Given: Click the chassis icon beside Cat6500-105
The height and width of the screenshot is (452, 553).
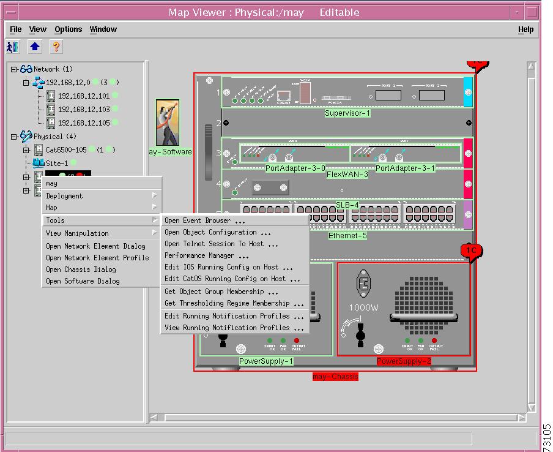Looking at the screenshot, I should click(x=39, y=149).
